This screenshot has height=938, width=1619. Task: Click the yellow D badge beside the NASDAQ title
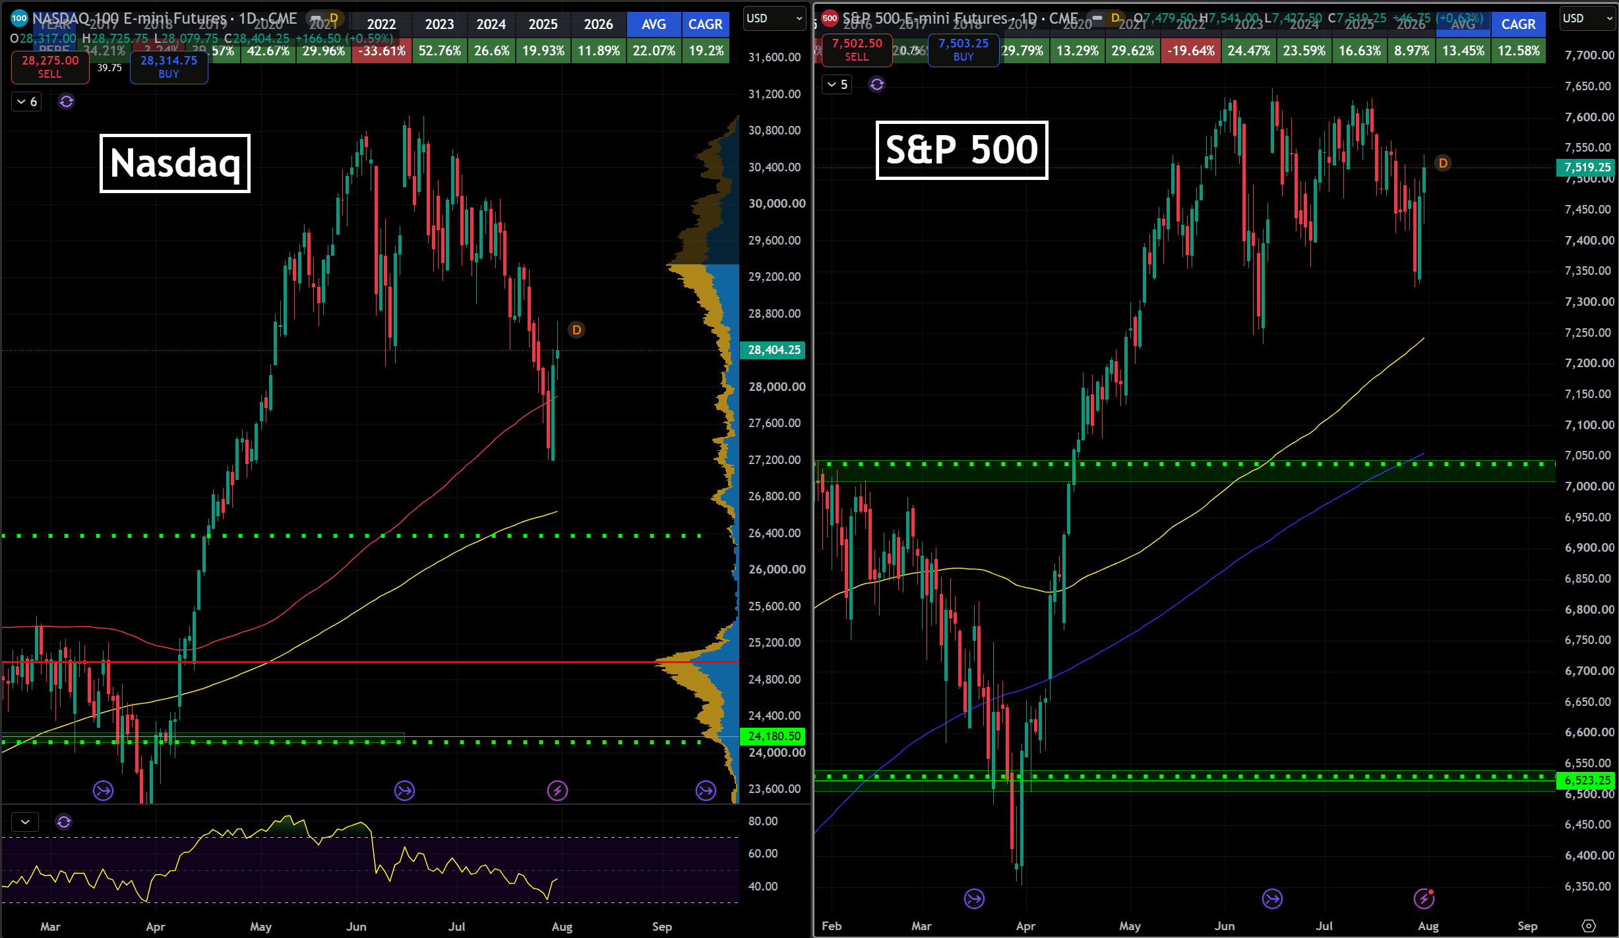[x=334, y=18]
